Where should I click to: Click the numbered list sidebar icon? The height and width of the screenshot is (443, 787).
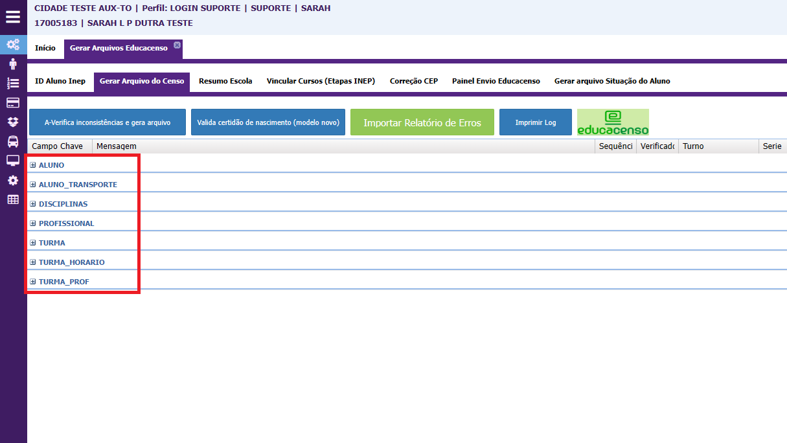pos(13,83)
